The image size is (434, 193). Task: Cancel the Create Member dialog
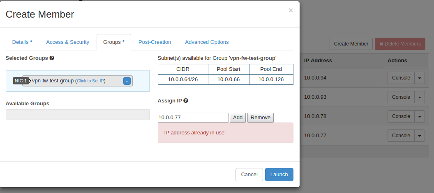coord(249,175)
